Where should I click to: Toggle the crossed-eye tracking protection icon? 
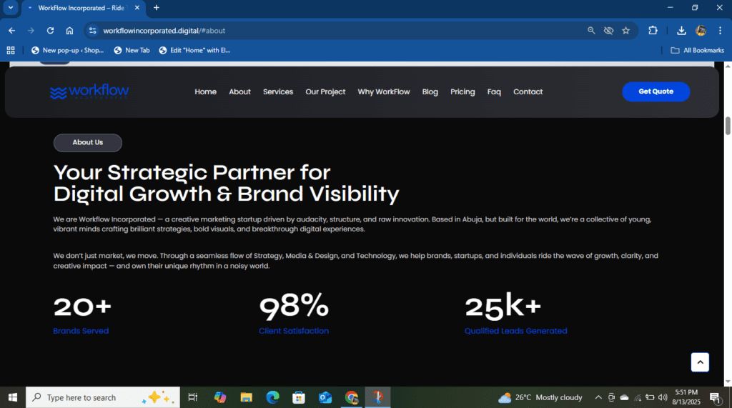(x=608, y=31)
